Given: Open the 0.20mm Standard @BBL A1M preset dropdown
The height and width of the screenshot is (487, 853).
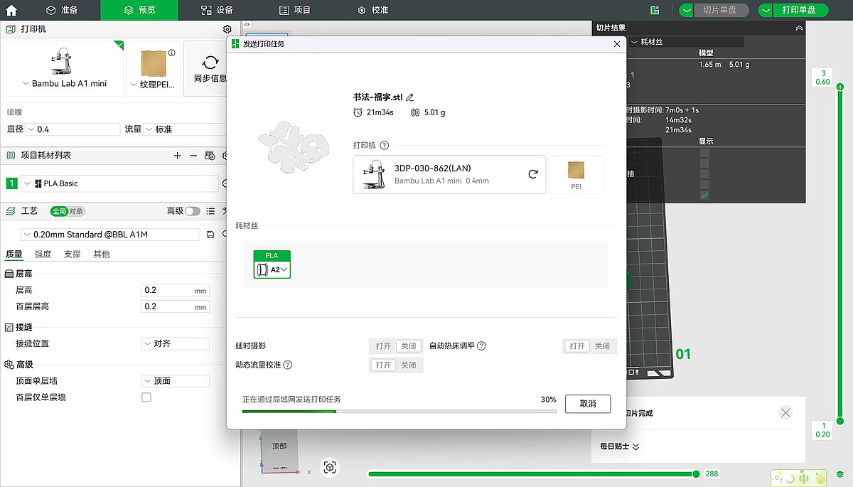Looking at the screenshot, I should point(110,234).
